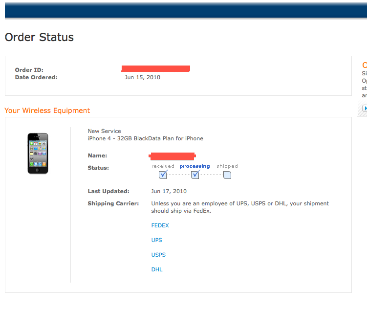Select the last updated 'Jun 17, 2010'

tap(169, 191)
